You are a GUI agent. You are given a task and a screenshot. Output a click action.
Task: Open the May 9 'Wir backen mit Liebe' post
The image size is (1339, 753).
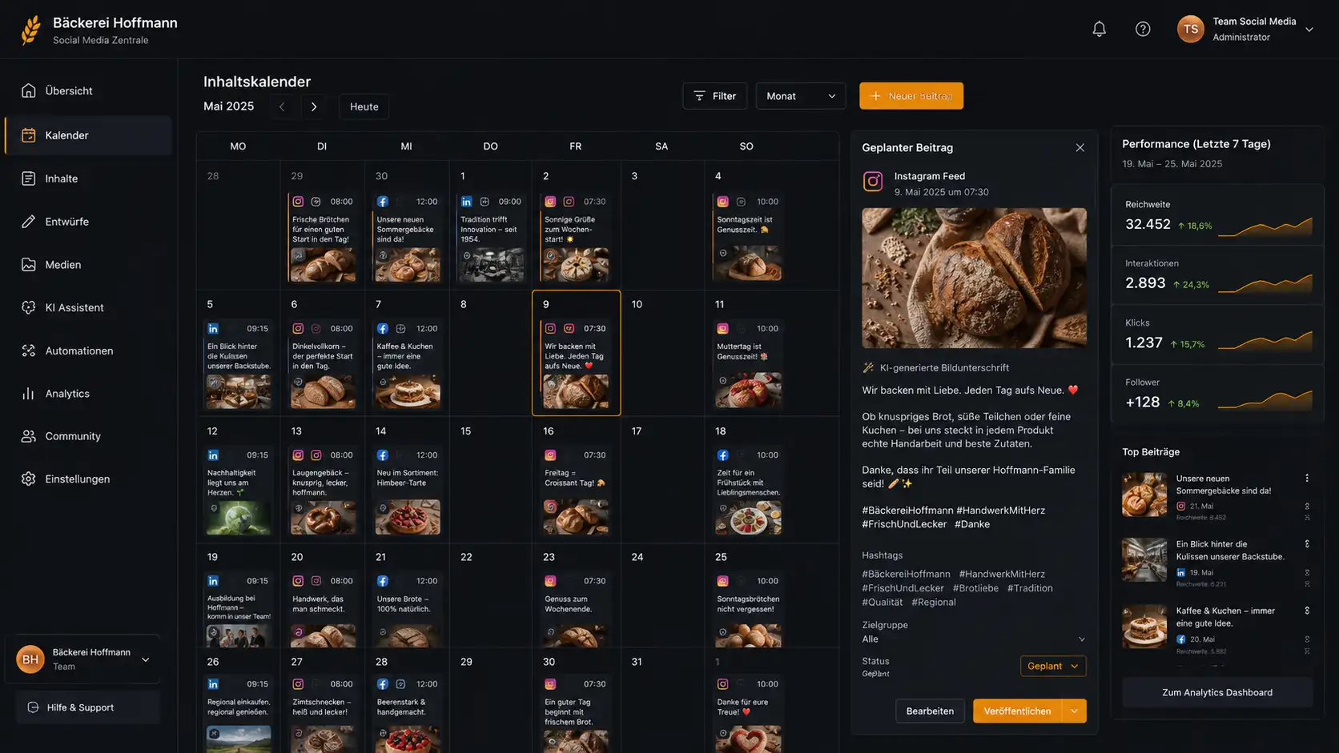[576, 365]
